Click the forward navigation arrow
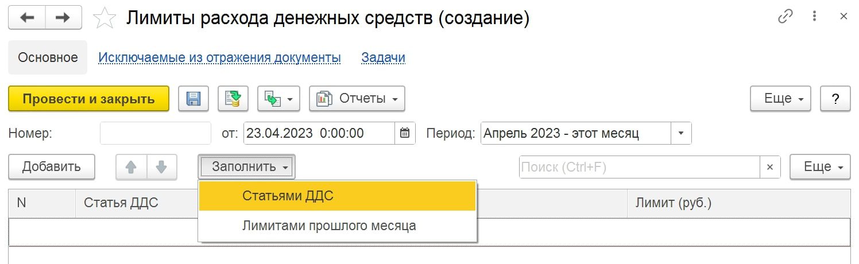 click(63, 18)
